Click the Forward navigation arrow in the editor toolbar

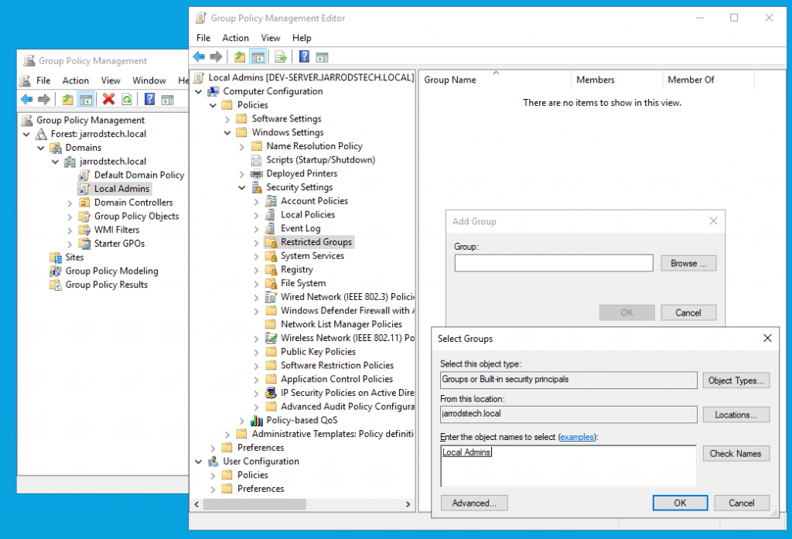(216, 56)
